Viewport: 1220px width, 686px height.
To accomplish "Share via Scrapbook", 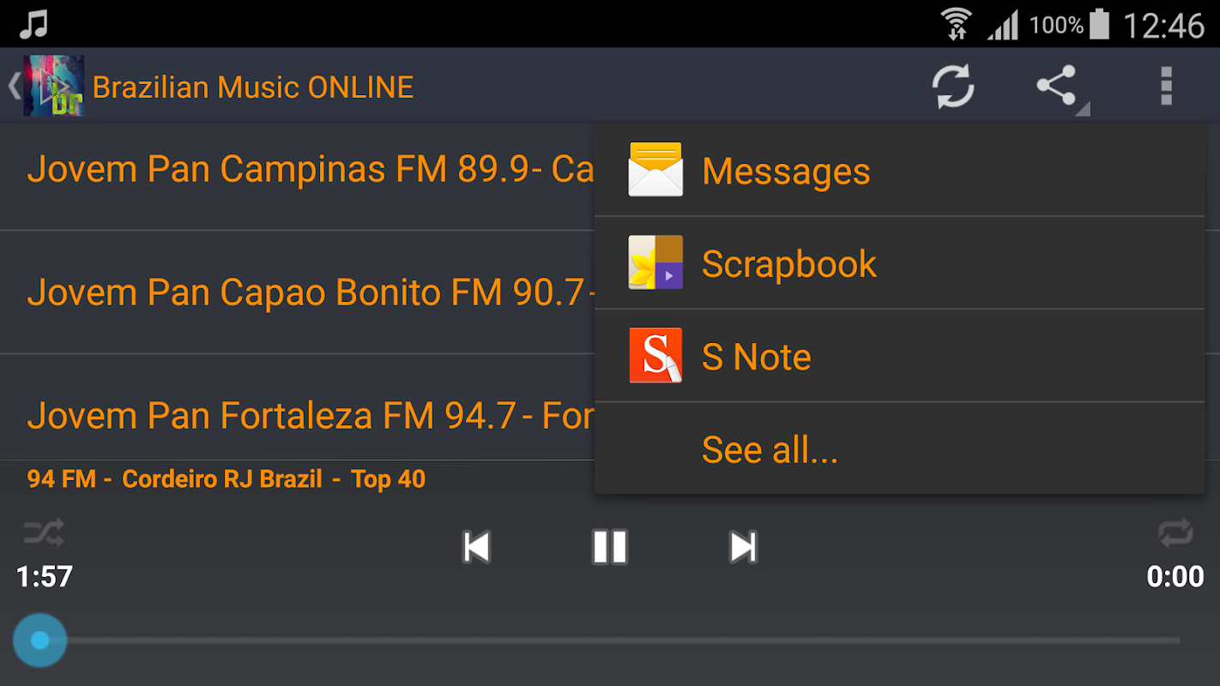I will coord(899,262).
